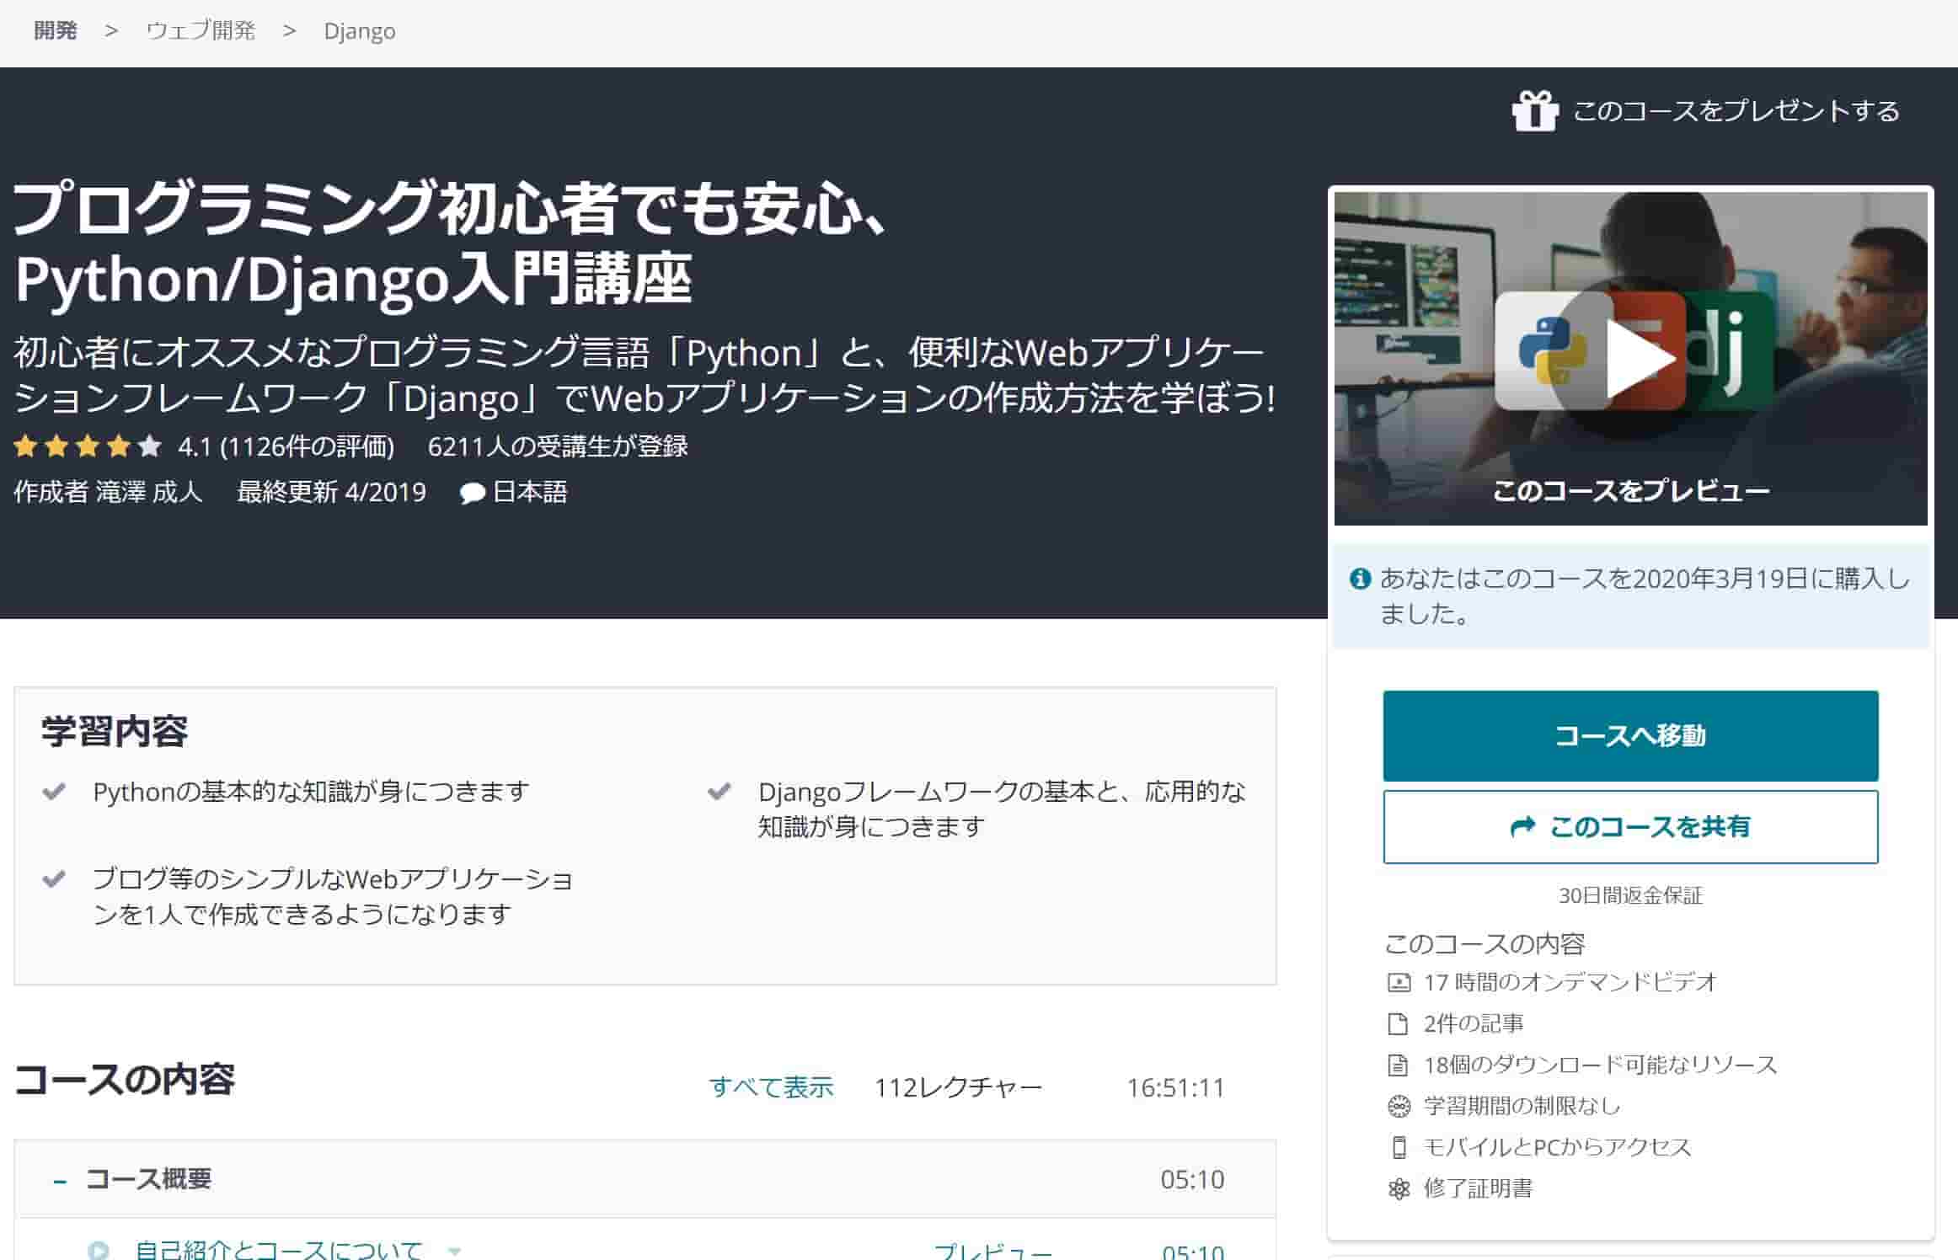1958x1260 pixels.
Task: Click the モバイルとPCからアクセス text
Action: point(1557,1147)
